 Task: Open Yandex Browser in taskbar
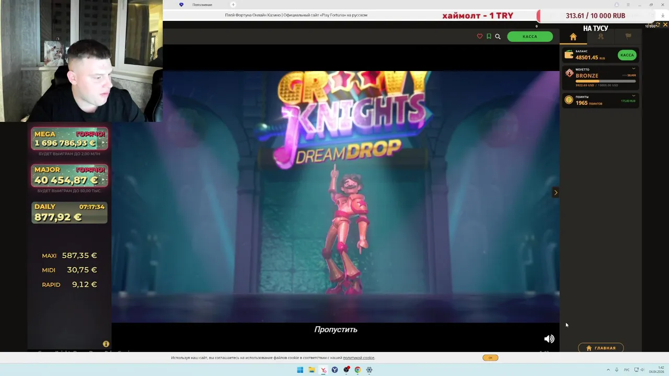(334, 370)
